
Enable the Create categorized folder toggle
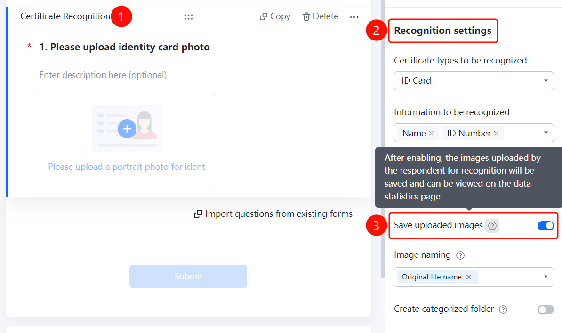point(546,309)
